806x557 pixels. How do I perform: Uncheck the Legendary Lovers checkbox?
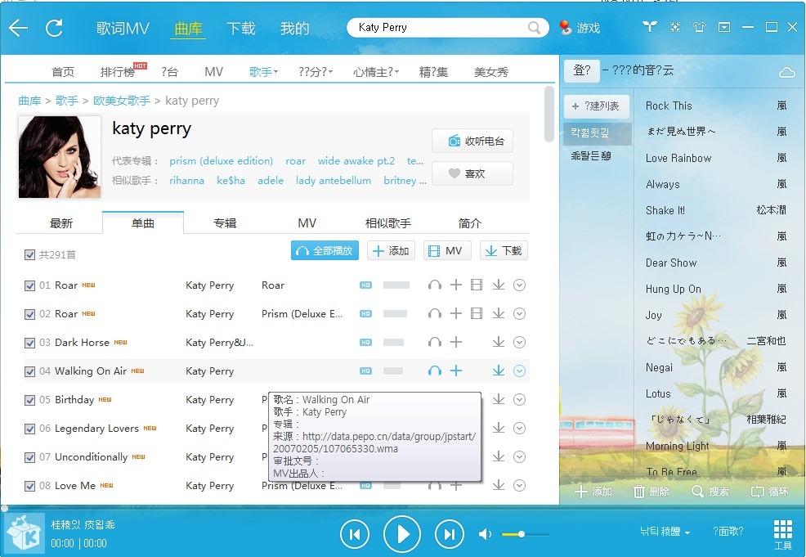pos(29,429)
